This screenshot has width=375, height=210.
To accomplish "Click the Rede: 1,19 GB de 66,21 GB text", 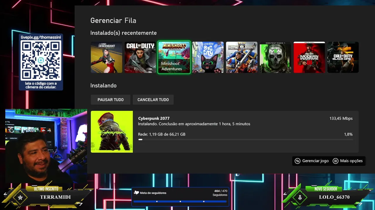I will tap(162, 134).
